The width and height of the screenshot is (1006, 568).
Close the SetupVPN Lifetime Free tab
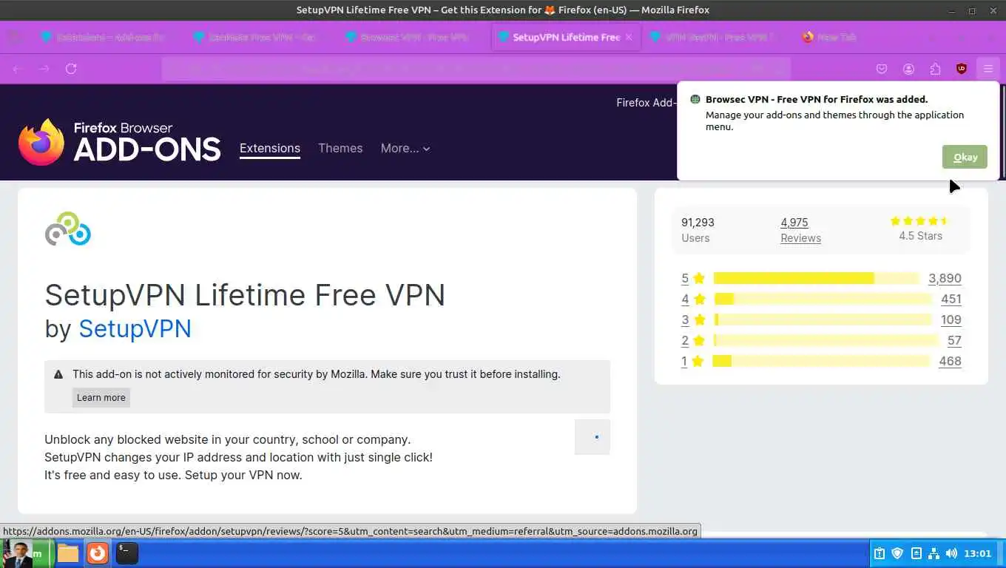click(629, 37)
